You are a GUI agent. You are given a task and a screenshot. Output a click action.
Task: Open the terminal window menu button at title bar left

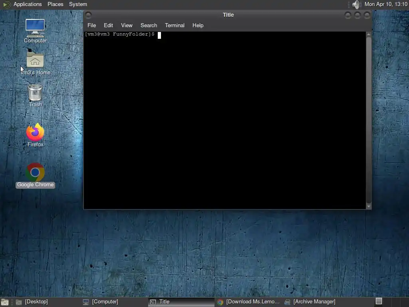88,15
